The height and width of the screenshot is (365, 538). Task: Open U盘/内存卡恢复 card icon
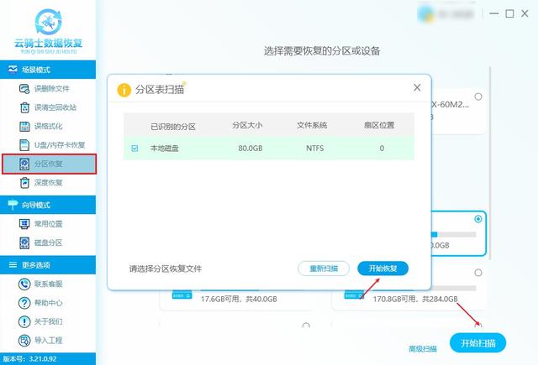[x=24, y=145]
